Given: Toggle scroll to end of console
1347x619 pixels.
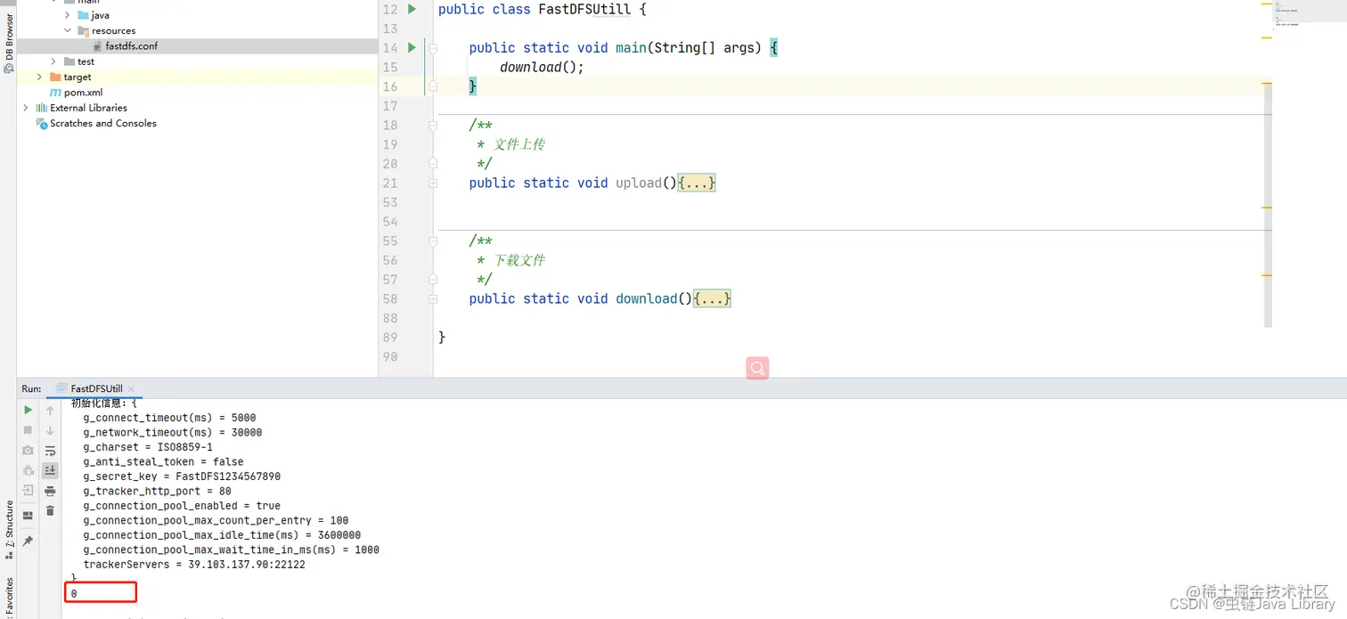Looking at the screenshot, I should tap(50, 470).
